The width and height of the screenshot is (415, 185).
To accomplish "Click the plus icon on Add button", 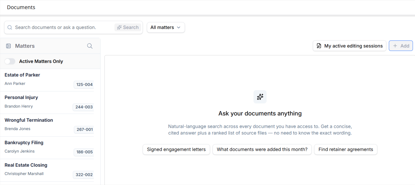I will click(x=395, y=46).
